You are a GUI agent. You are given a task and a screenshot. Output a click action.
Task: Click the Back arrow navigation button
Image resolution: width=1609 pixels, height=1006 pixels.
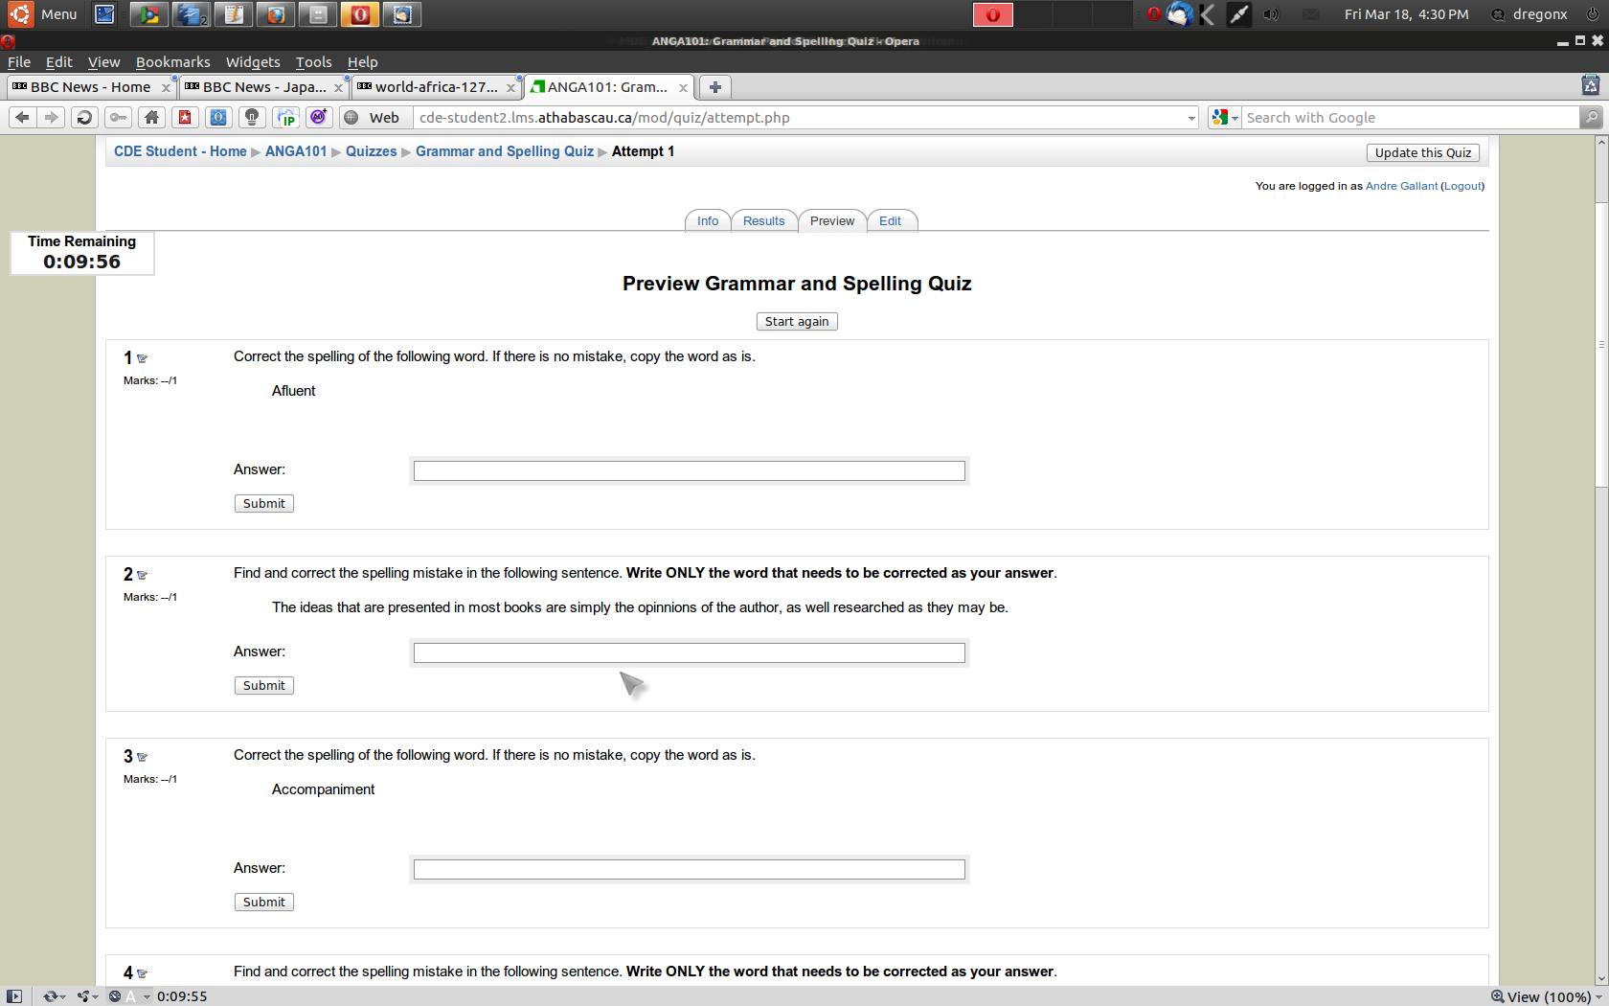[x=22, y=117]
